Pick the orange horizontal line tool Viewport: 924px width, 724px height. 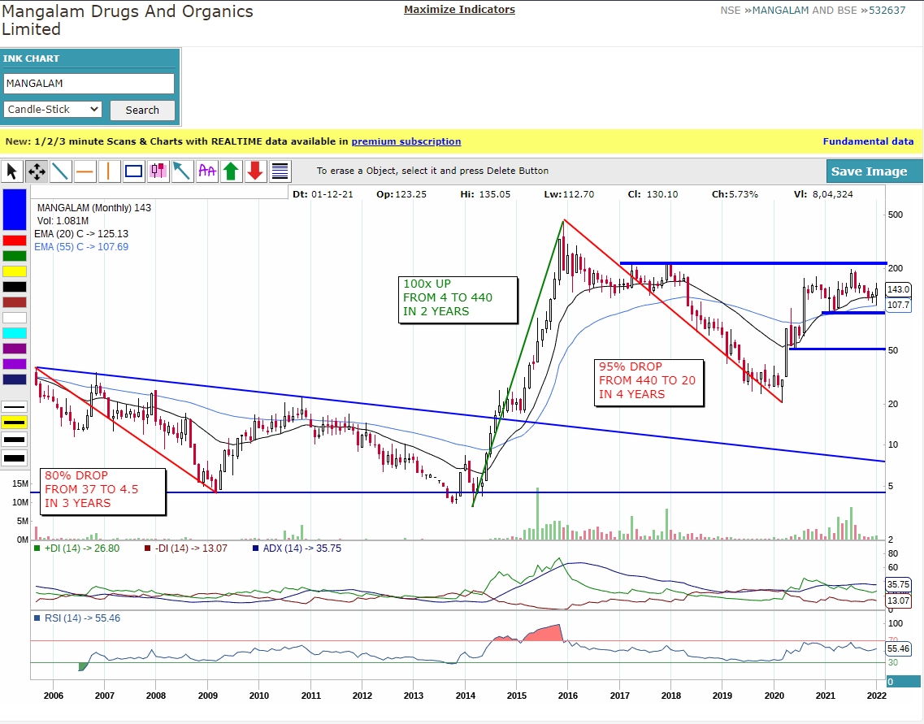85,171
